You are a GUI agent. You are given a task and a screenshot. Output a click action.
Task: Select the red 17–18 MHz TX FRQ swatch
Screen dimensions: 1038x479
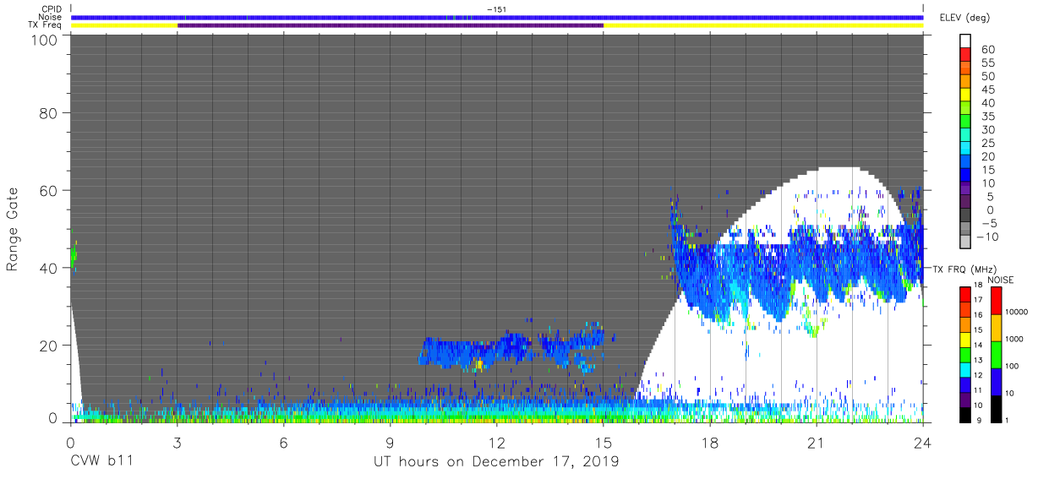[x=967, y=294]
